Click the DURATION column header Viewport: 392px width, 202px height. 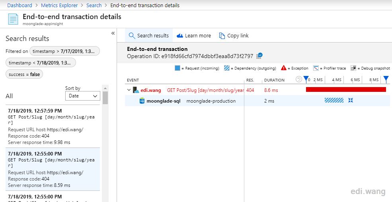(x=274, y=80)
